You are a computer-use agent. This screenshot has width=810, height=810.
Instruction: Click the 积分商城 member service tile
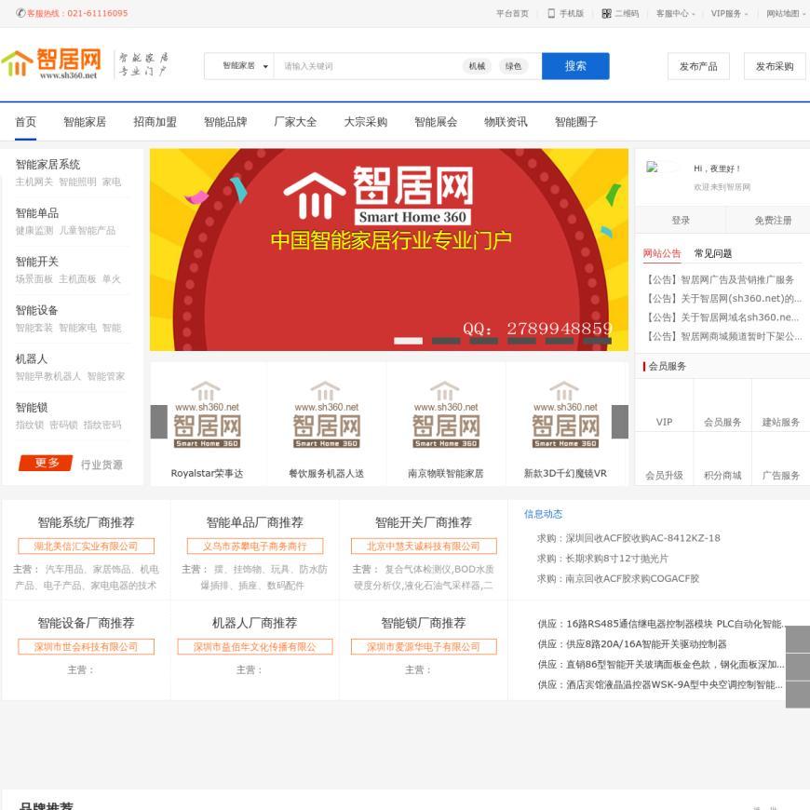coord(722,460)
